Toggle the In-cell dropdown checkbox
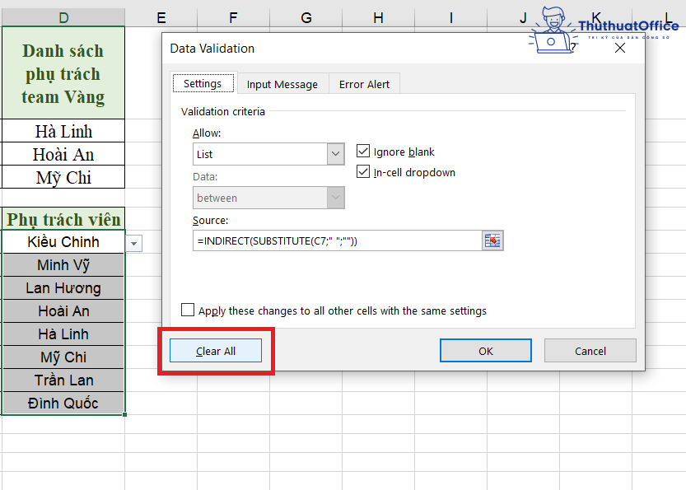686x490 pixels. click(363, 171)
